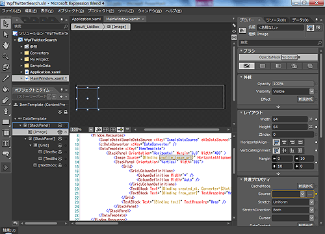Select the Button control tool
The image size is (325, 234).
6,154
